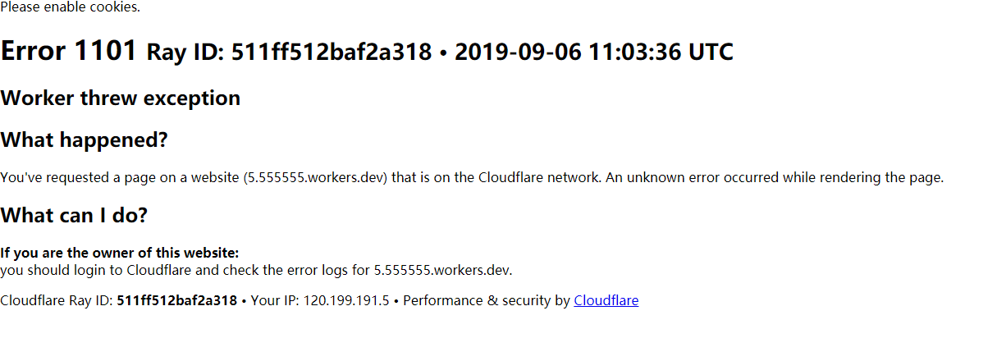The image size is (997, 361).
Task: Click the "Cloudflare Ray ID:" footer label
Action: pyautogui.click(x=56, y=300)
